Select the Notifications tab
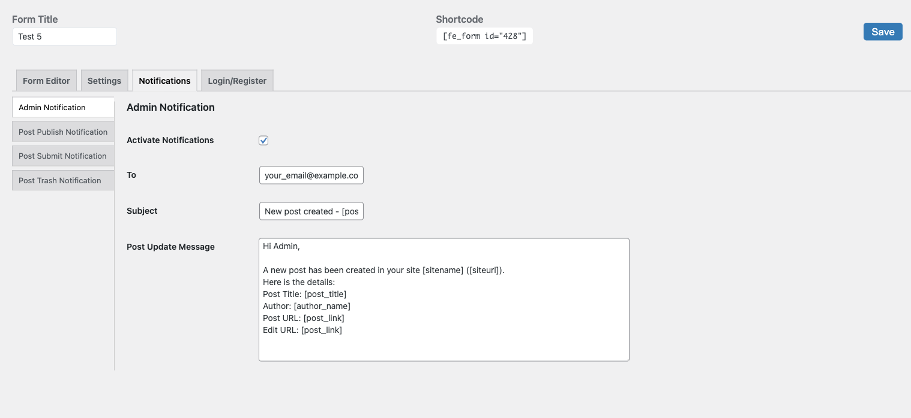The image size is (911, 418). (164, 81)
